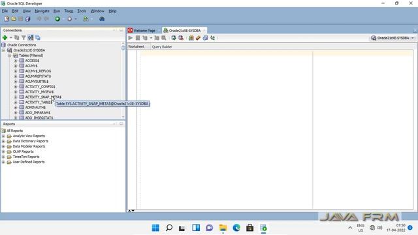Screen dimensions: 418x235
Task: Collapse the Tables (Filtered) node
Action: (x=10, y=55)
